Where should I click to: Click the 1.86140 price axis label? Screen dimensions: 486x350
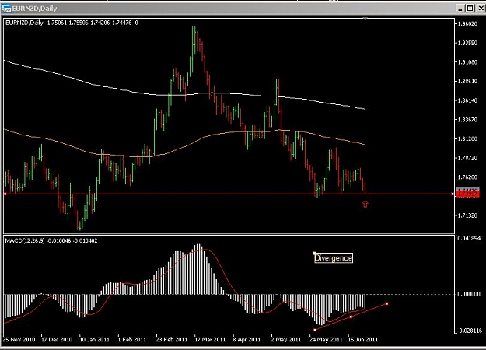[467, 100]
